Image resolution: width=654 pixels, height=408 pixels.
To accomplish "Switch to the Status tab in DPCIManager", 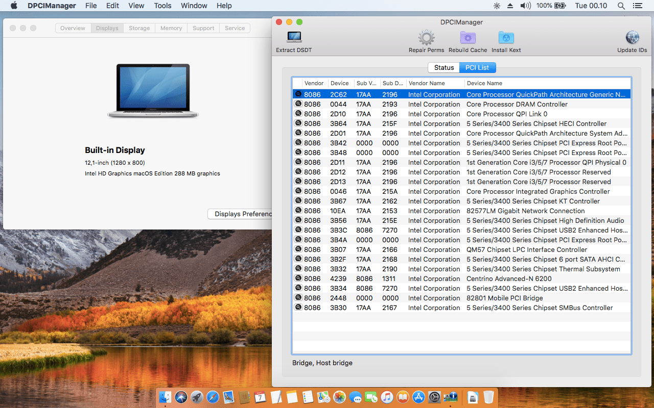I will point(444,67).
